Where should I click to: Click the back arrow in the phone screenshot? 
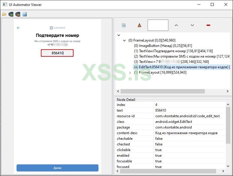point(18,28)
